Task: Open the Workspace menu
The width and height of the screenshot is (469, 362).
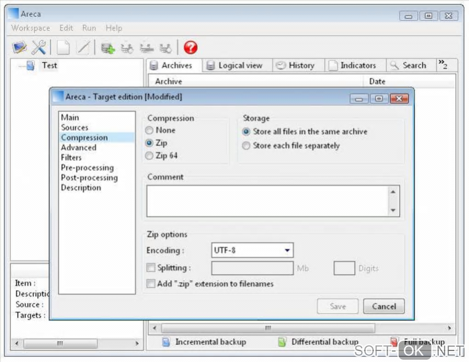Action: pos(30,28)
